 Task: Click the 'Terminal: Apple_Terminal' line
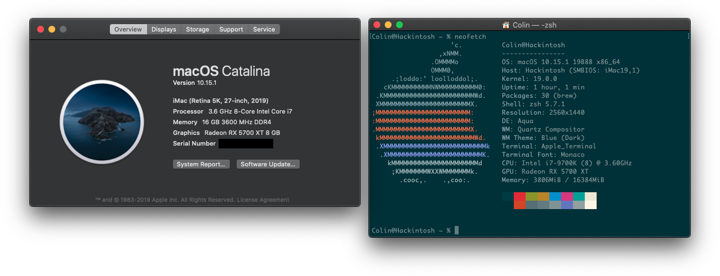[x=549, y=146]
